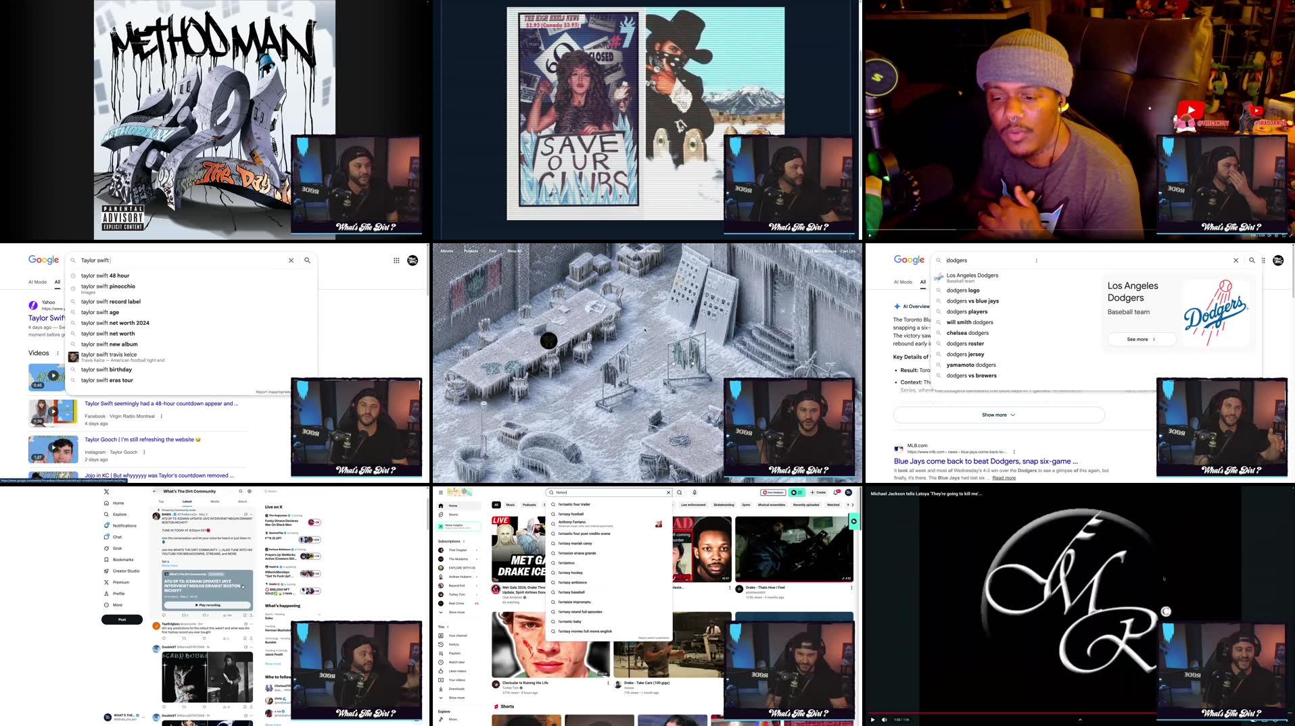Screen dimensions: 1295x726
Task: Open options menu for Drake - Thats How I Feel
Action: pyautogui.click(x=851, y=588)
